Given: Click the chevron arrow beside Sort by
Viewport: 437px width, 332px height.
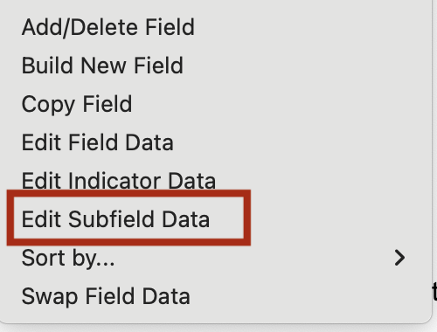Looking at the screenshot, I should click(x=399, y=258).
